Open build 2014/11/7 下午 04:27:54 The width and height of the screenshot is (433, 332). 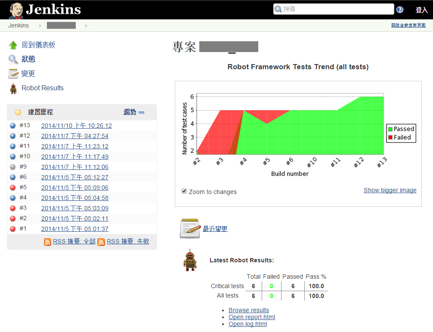[x=74, y=136]
